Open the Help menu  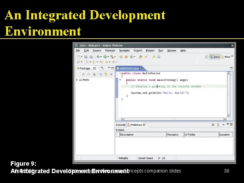(183, 50)
